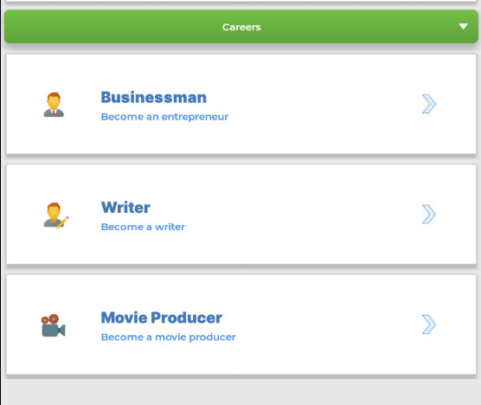Click the Careers header label text
The height and width of the screenshot is (405, 481).
pos(241,27)
